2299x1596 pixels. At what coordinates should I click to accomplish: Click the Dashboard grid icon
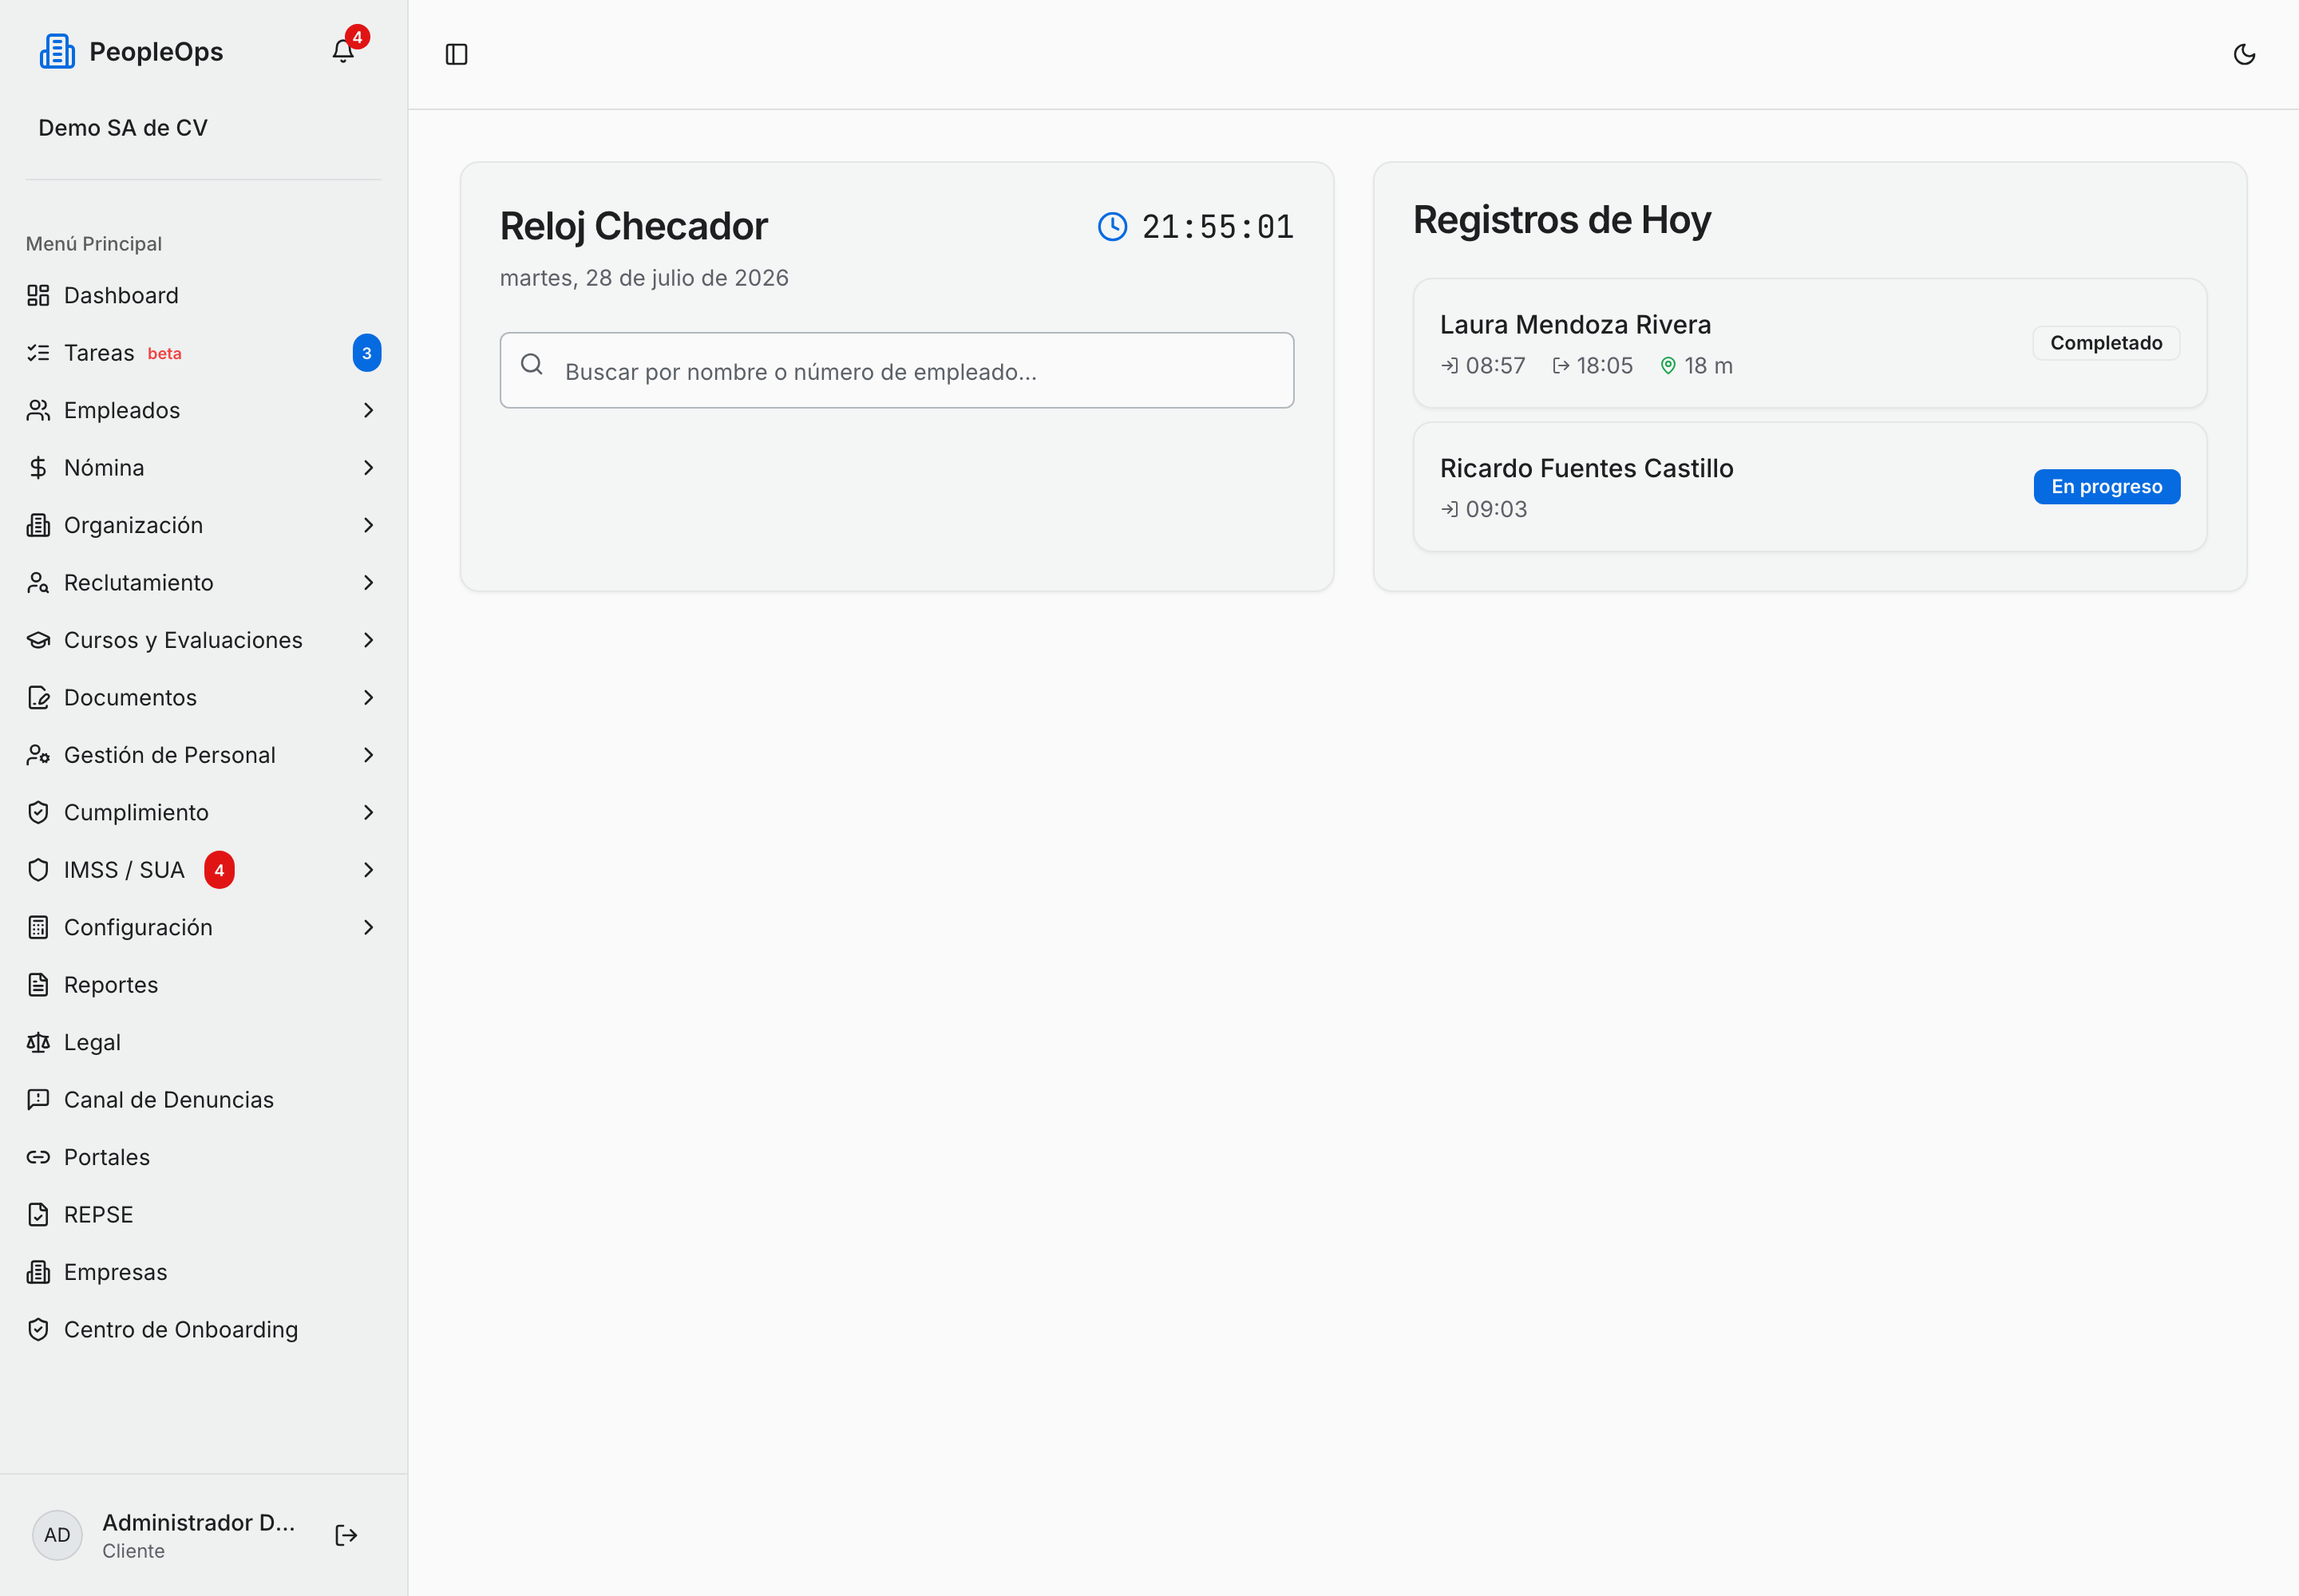[x=38, y=295]
